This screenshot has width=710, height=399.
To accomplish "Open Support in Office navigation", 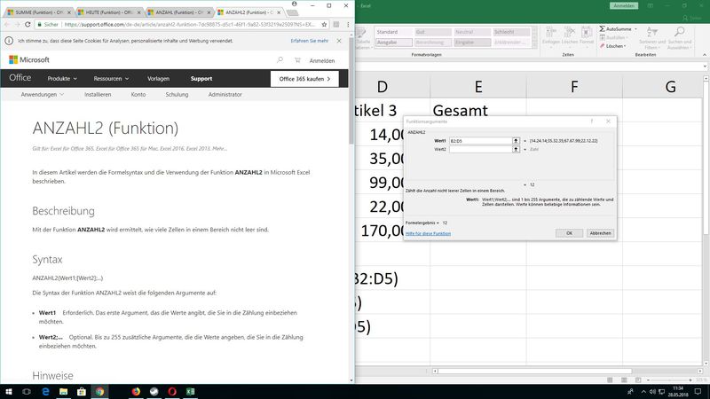I will point(201,79).
